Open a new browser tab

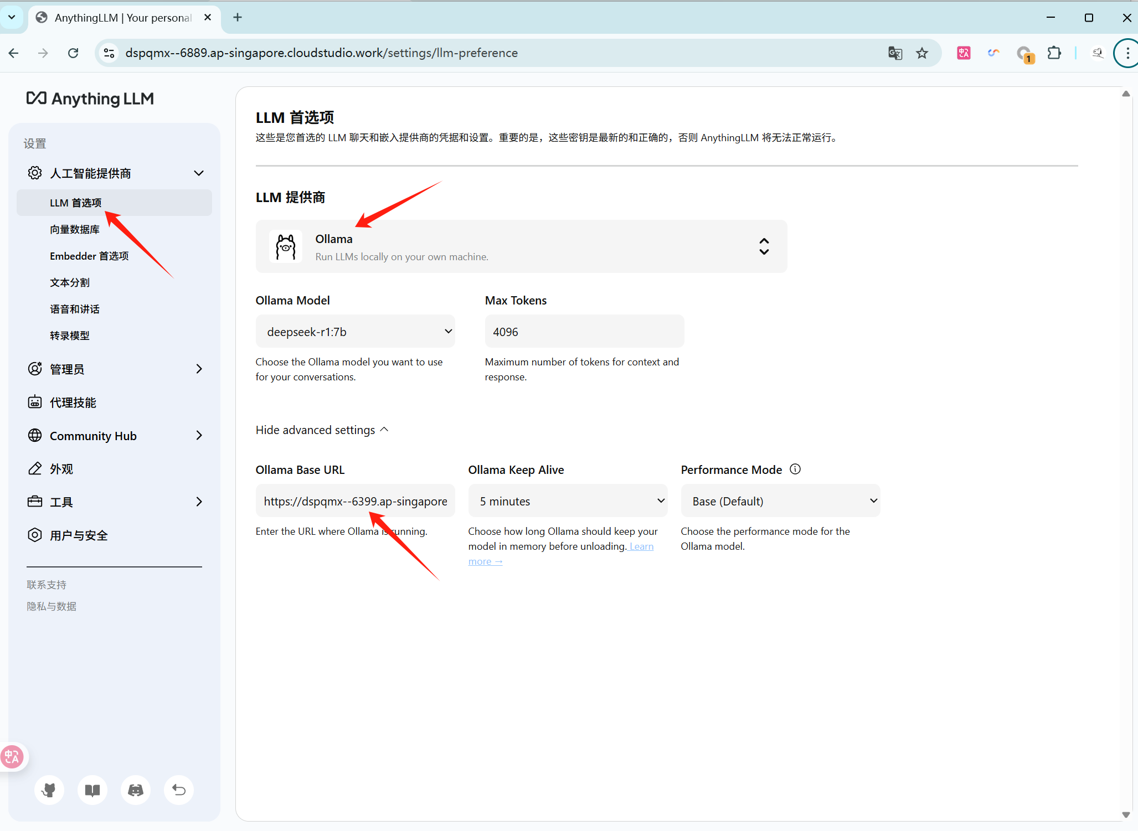(x=238, y=17)
